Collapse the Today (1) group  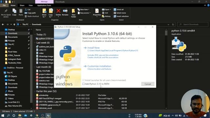(x=35, y=34)
